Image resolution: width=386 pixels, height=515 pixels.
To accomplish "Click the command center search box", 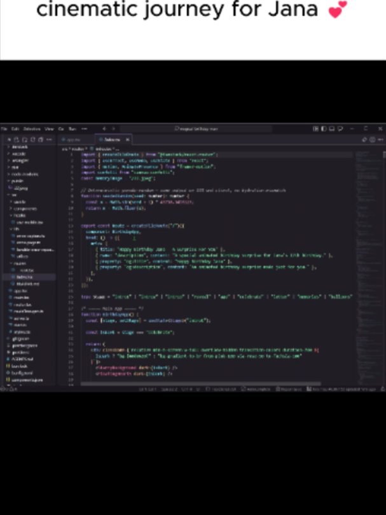I will pos(196,128).
